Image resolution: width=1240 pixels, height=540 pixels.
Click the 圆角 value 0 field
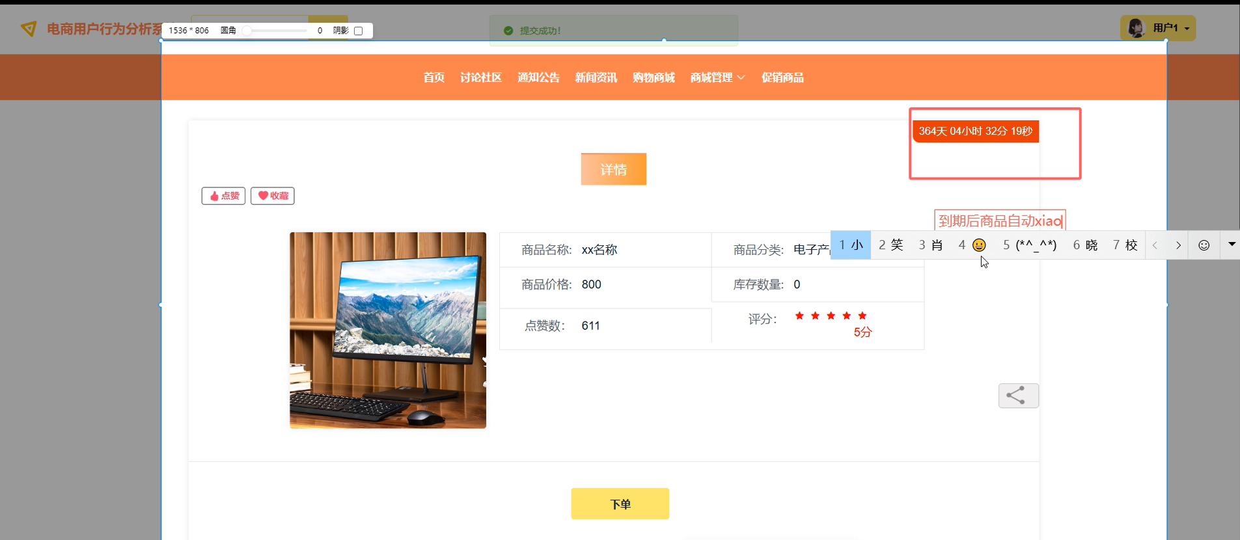pos(320,31)
